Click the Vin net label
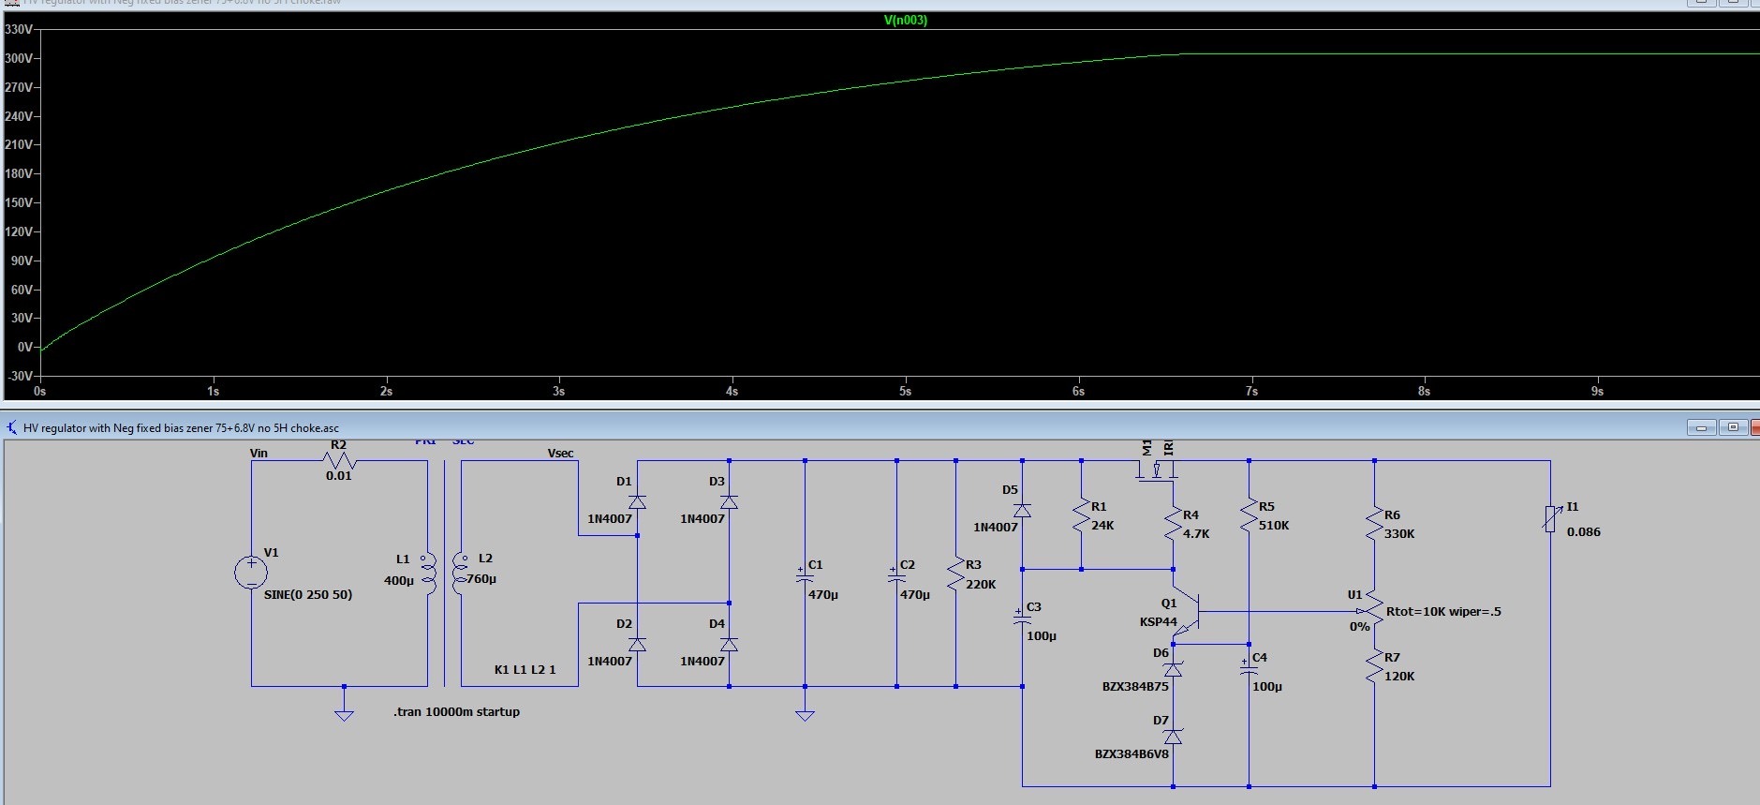The image size is (1760, 805). pyautogui.click(x=259, y=454)
